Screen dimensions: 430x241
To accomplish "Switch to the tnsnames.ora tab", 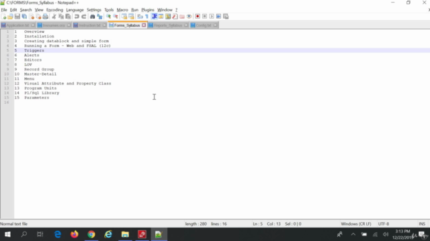I will coord(54,25).
